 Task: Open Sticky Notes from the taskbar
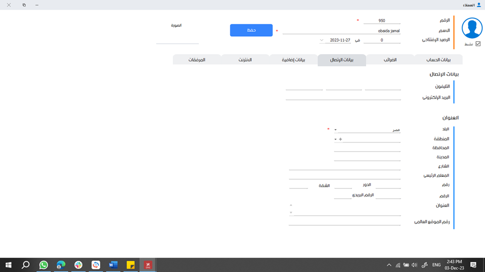tap(130, 265)
